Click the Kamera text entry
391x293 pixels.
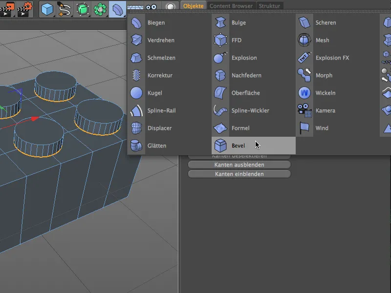click(326, 110)
